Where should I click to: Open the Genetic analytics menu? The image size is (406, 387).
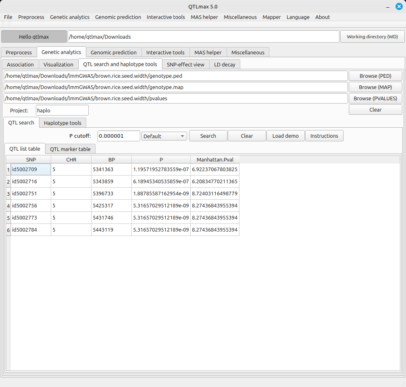69,17
